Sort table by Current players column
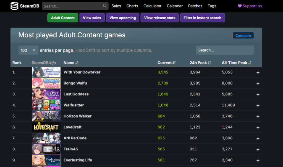This screenshot has width=283, height=167. click(x=167, y=63)
